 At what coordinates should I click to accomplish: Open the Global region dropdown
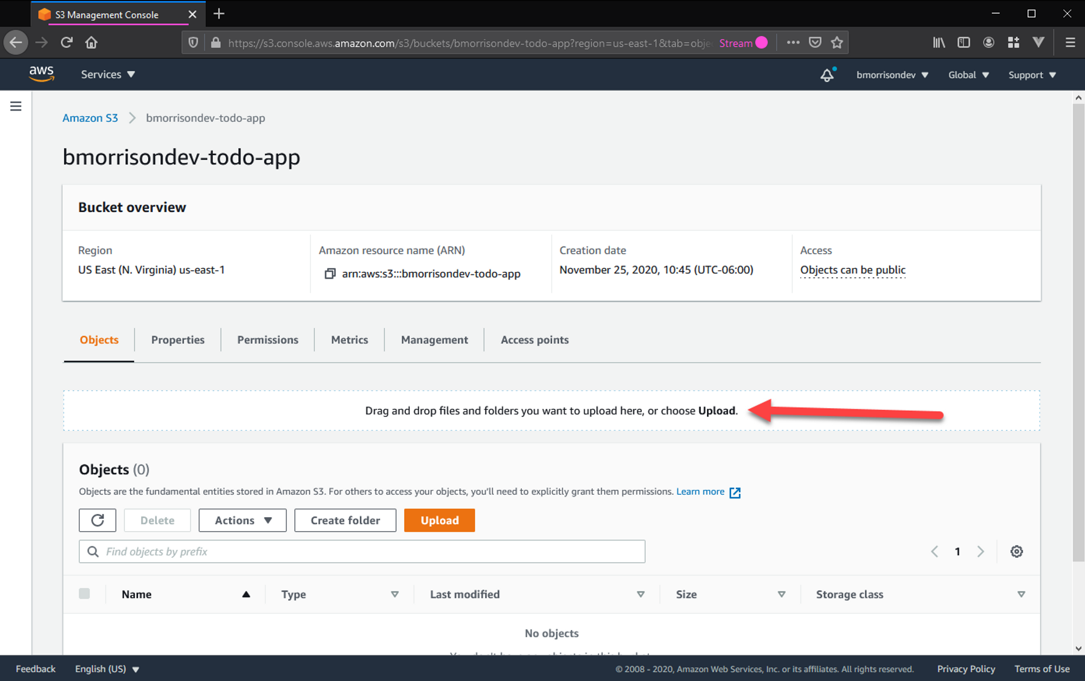tap(968, 75)
